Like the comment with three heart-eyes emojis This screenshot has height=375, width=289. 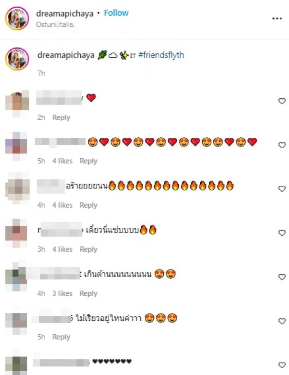[x=282, y=321]
